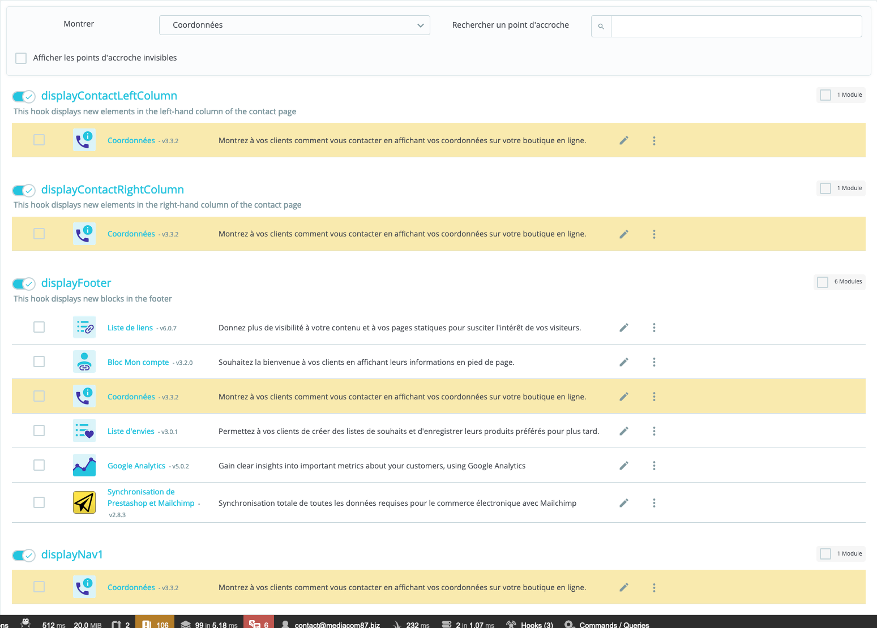This screenshot has height=628, width=877.
Task: Tick the Liste d'envies row checkbox
Action: (39, 431)
